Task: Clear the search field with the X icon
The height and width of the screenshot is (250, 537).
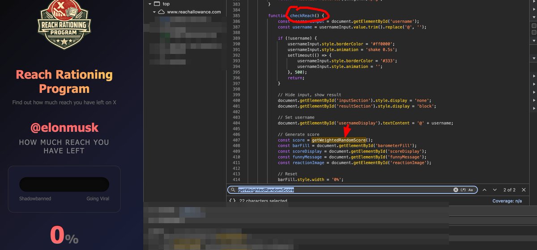Action: coord(456,190)
